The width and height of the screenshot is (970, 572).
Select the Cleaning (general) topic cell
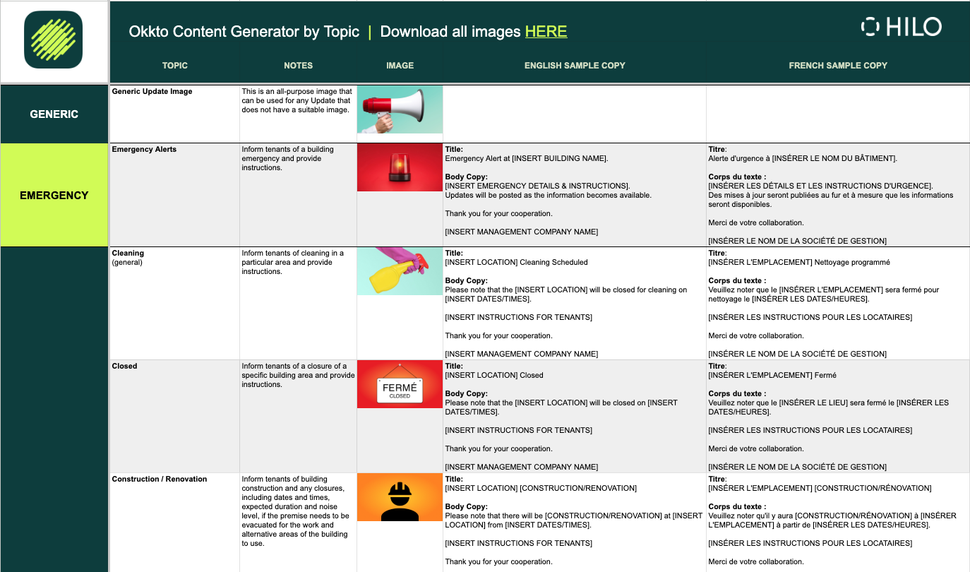point(174,304)
